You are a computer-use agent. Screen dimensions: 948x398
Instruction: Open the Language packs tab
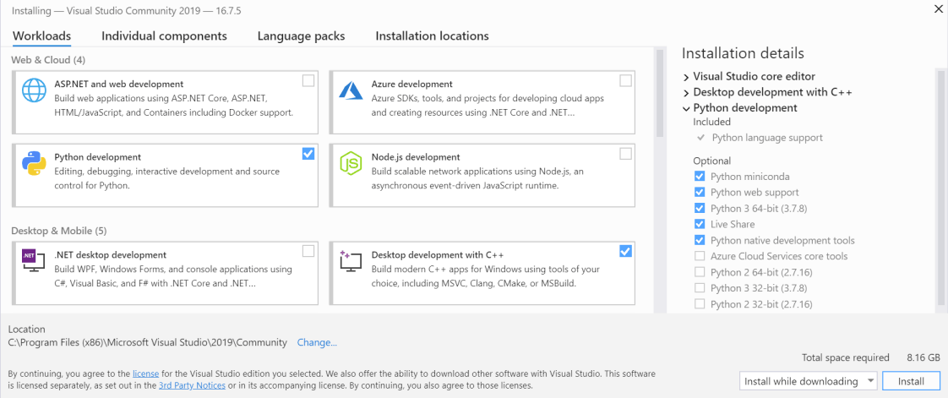[301, 36]
